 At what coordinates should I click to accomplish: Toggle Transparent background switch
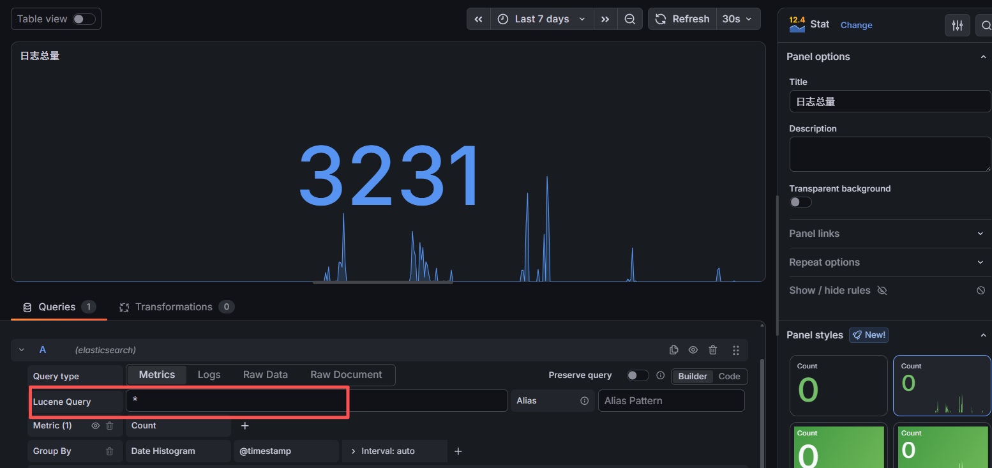[x=800, y=202]
